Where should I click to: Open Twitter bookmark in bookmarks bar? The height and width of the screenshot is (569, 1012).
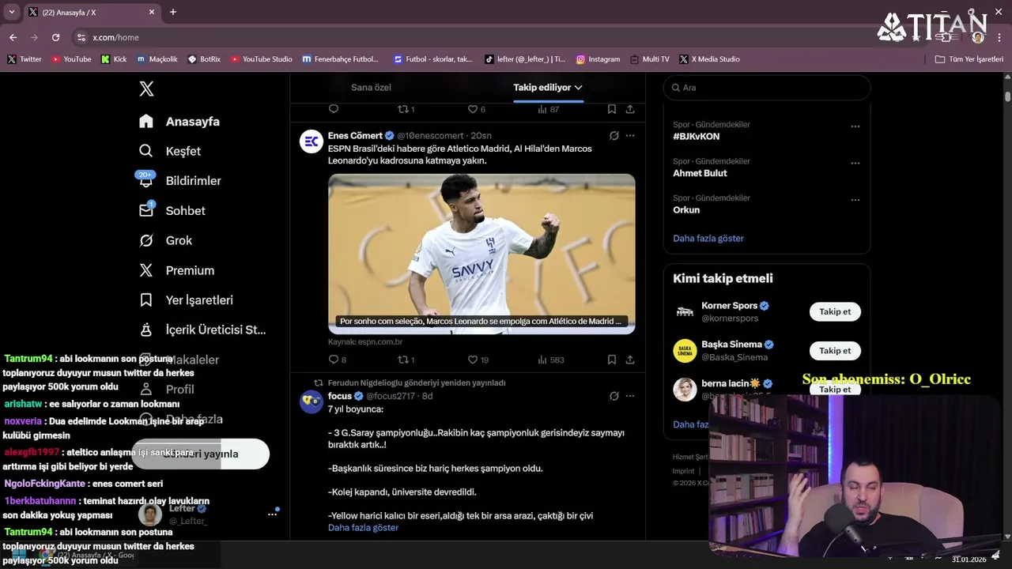(x=25, y=59)
